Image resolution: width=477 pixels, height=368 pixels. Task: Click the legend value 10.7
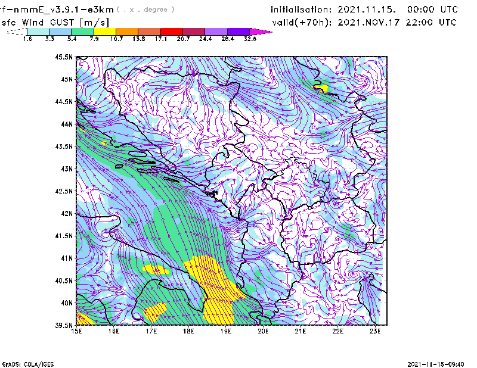pos(116,39)
